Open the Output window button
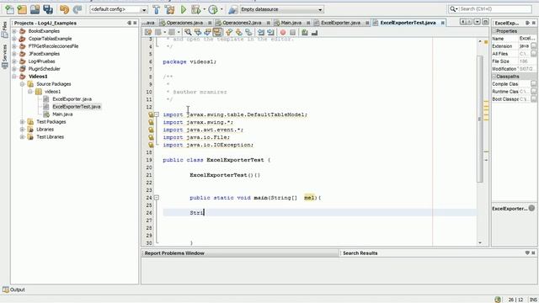539x303 pixels. click(14, 290)
